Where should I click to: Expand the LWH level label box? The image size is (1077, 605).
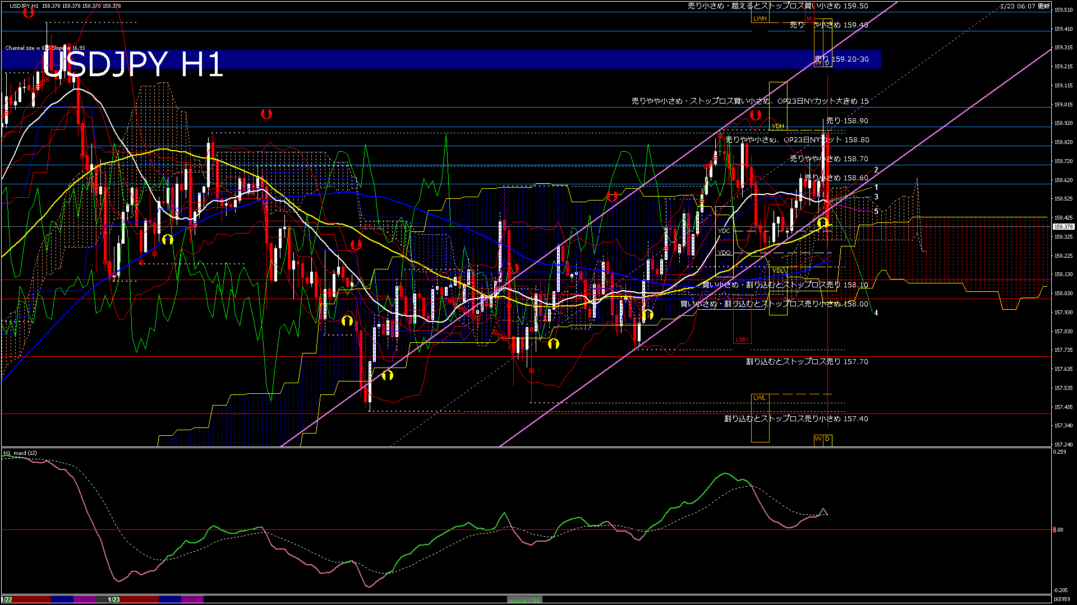coord(760,18)
